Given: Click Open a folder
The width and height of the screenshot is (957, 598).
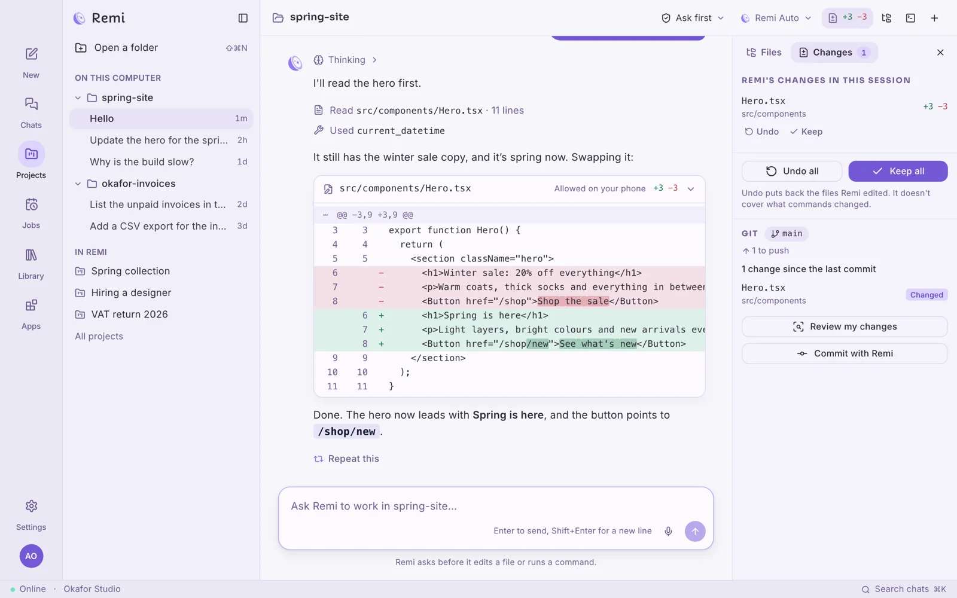Looking at the screenshot, I should click(161, 48).
